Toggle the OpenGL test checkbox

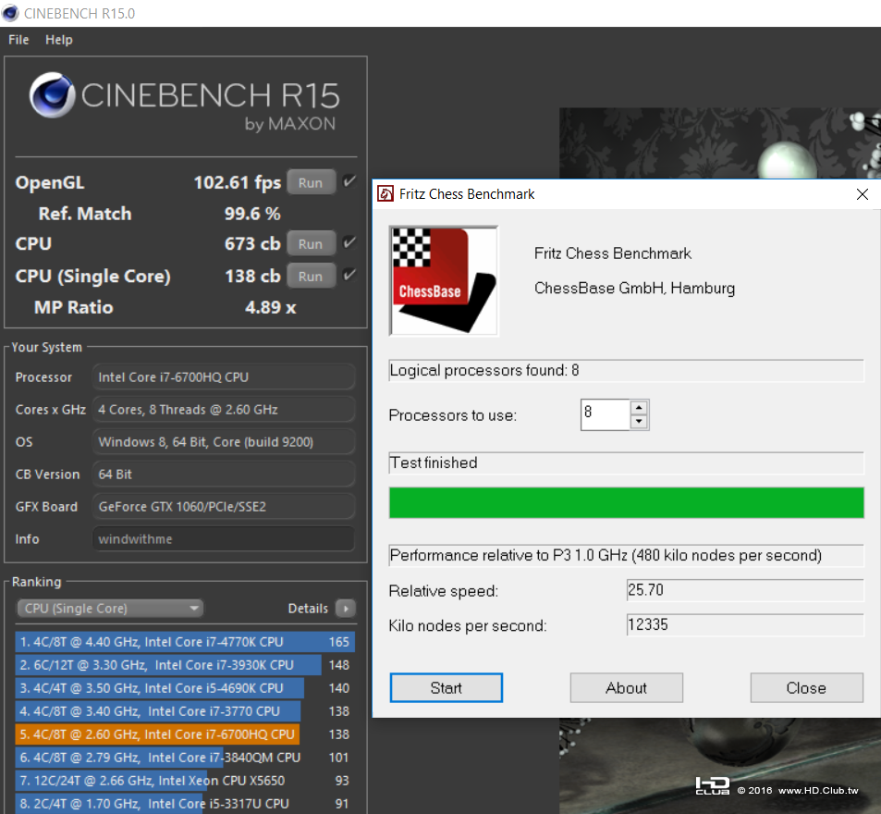coord(349,181)
